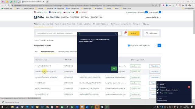The image size is (195, 109).
Task: Open Firefox from the taskbar
Action: click(x=57, y=107)
